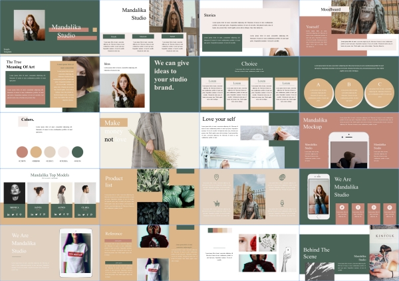Click circle A on the green slide
The image size is (399, 281).
click(319, 93)
